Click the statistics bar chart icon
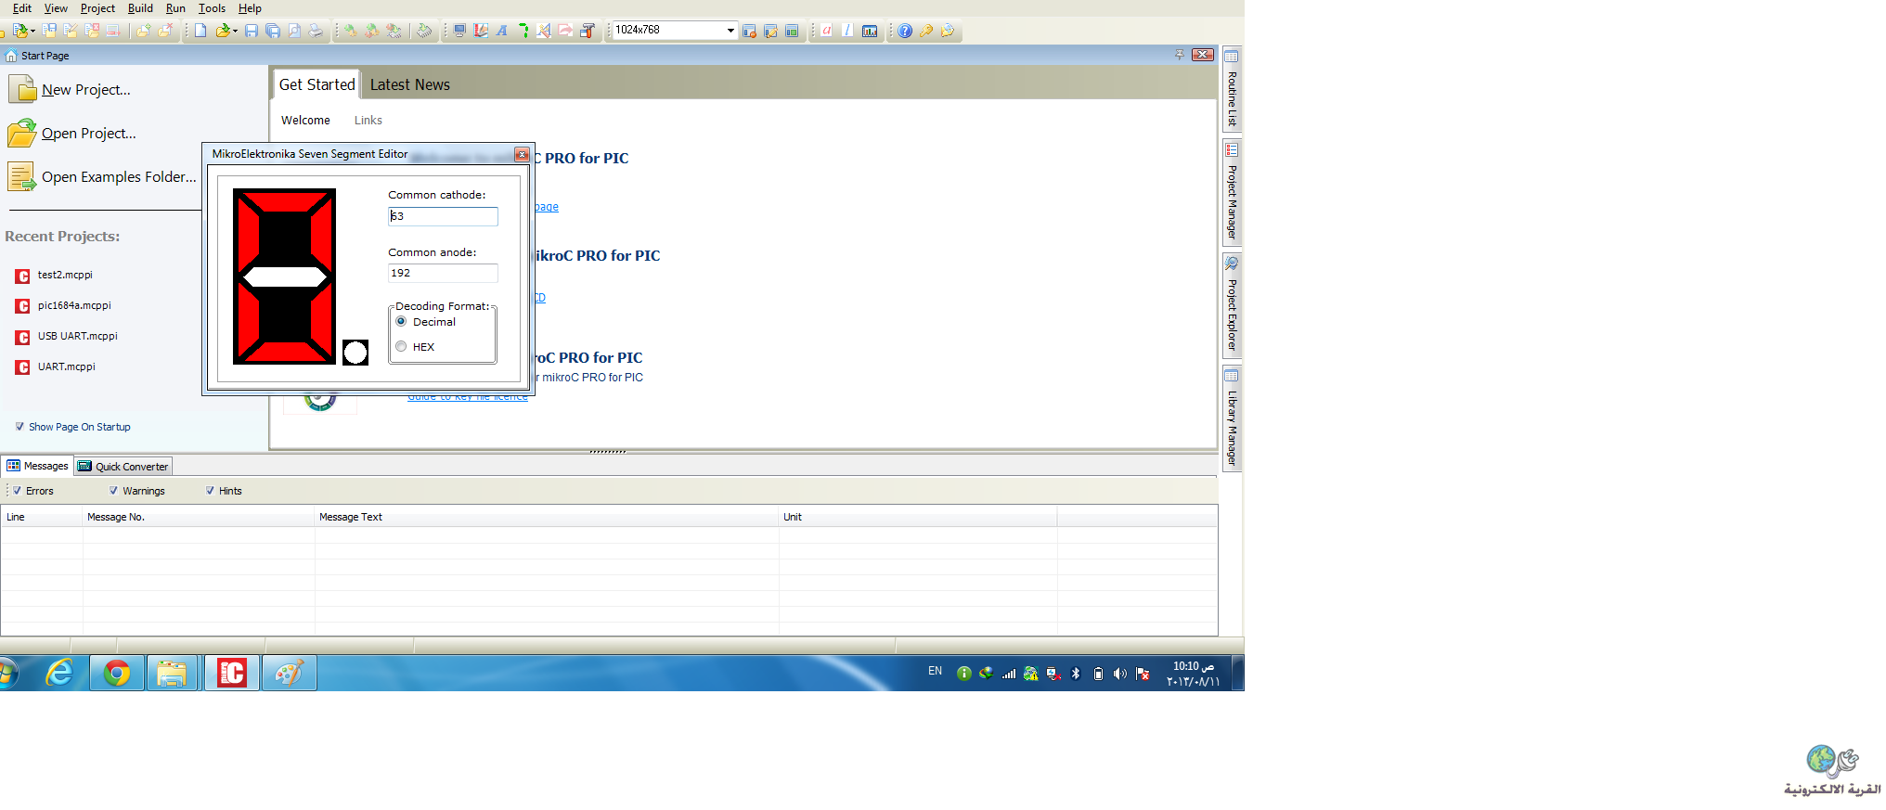Screen dimensions: 1886x810 click(870, 31)
